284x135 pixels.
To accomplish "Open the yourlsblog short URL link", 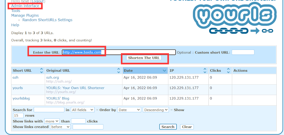I will (x=21, y=99).
